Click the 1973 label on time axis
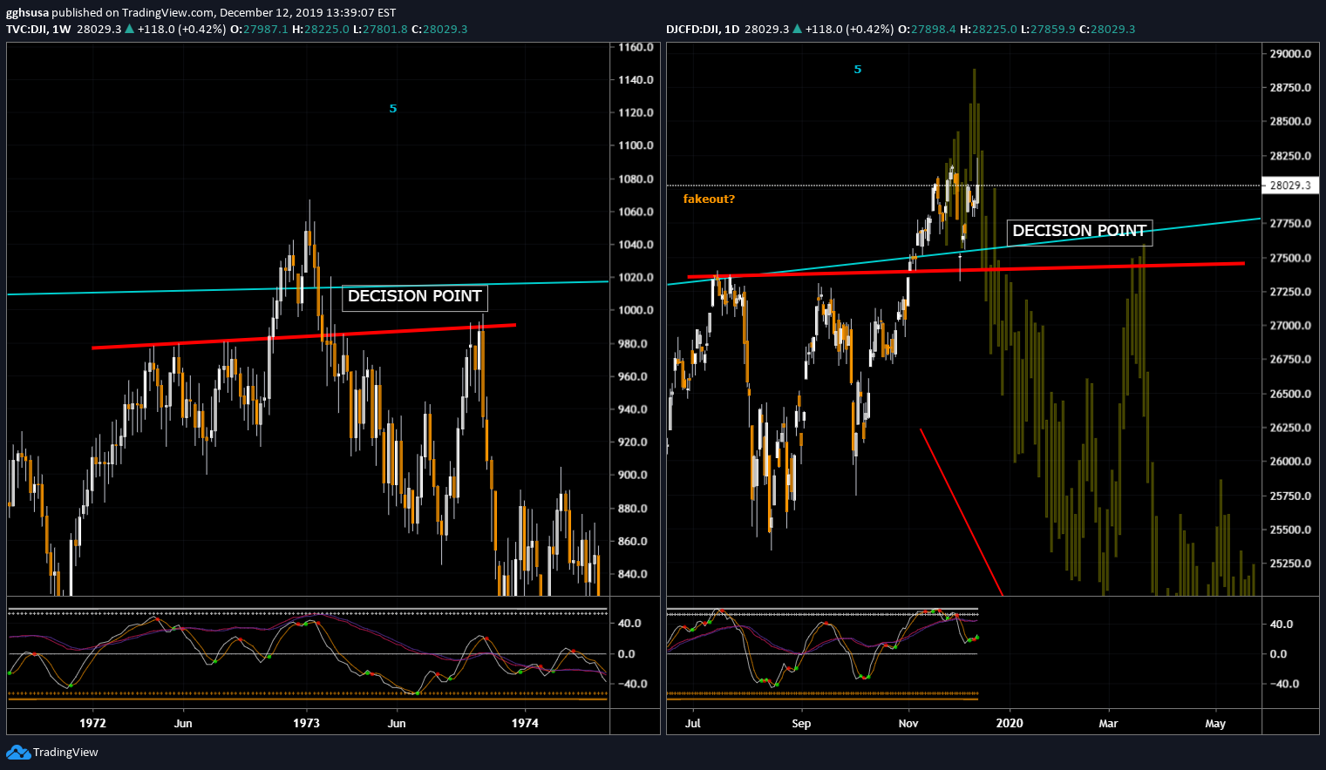 point(306,723)
